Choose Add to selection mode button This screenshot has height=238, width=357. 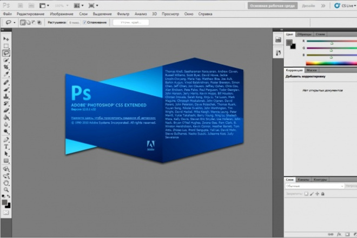(28, 22)
